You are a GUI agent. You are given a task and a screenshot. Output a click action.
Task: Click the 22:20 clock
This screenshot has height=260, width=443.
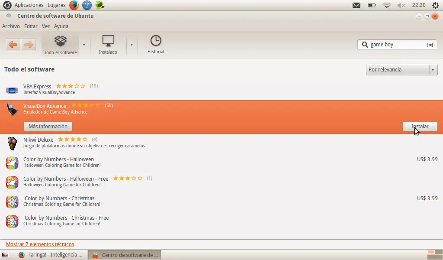point(419,5)
